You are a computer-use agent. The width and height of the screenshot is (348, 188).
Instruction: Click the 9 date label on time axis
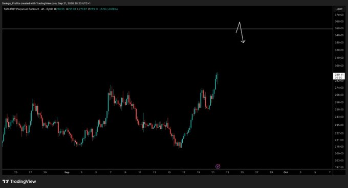click(x=125, y=172)
